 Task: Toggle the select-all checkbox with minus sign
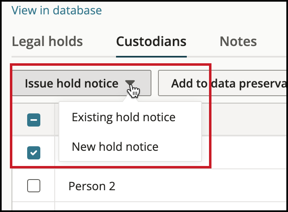(34, 120)
